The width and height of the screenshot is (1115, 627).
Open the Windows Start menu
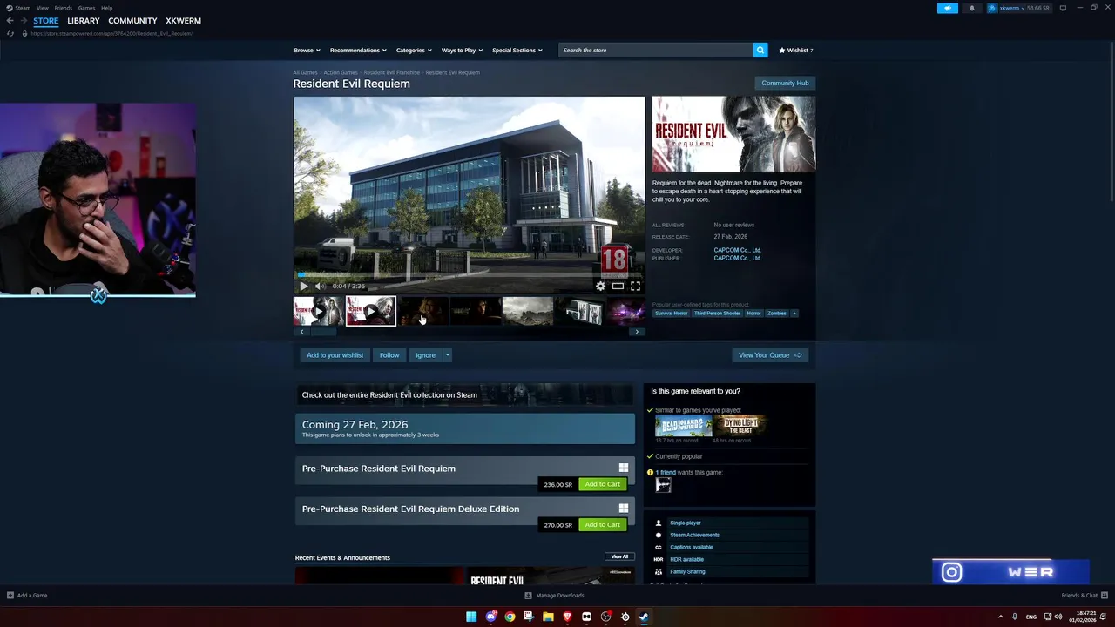pos(471,617)
